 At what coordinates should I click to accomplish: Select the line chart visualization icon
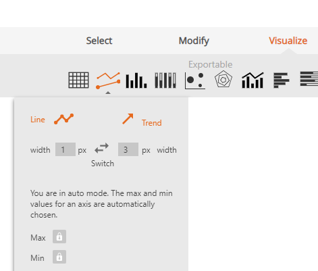point(108,80)
